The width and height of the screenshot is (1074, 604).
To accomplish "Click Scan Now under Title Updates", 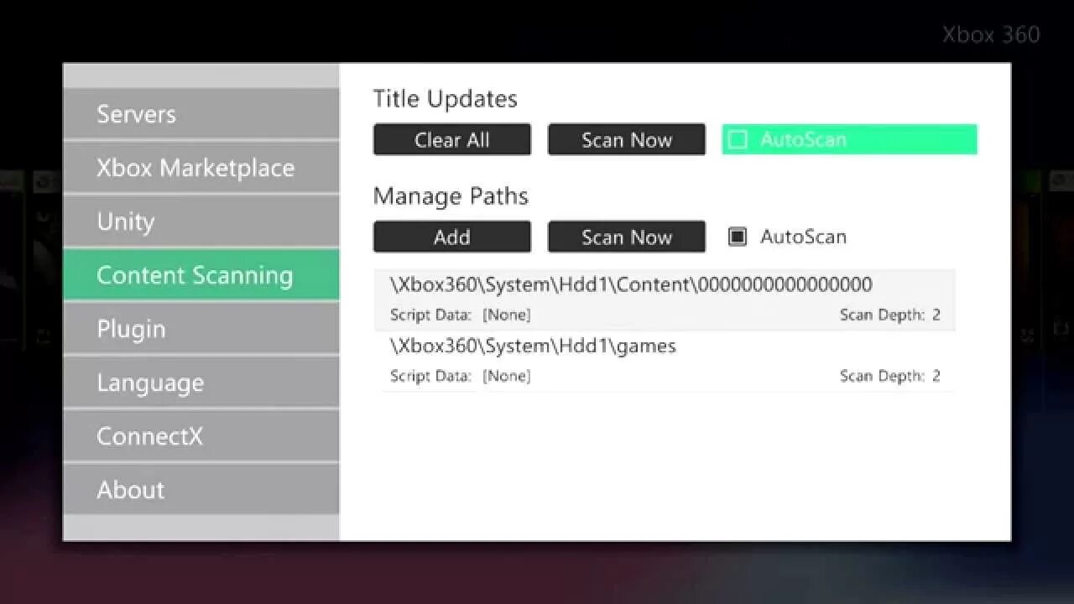I will tap(627, 139).
